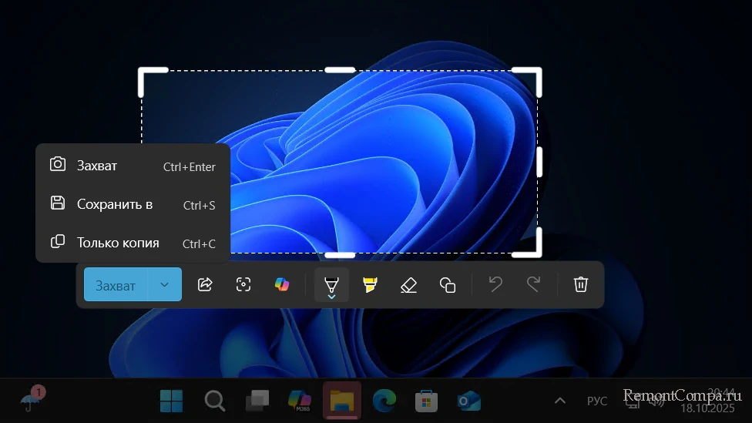The height and width of the screenshot is (423, 752).
Task: Select the ballpoint pen tool
Action: click(331, 282)
